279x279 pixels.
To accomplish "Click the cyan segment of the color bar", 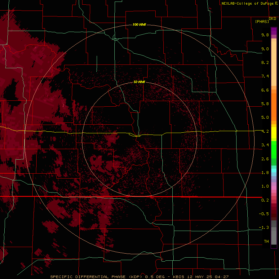I will point(274,170).
